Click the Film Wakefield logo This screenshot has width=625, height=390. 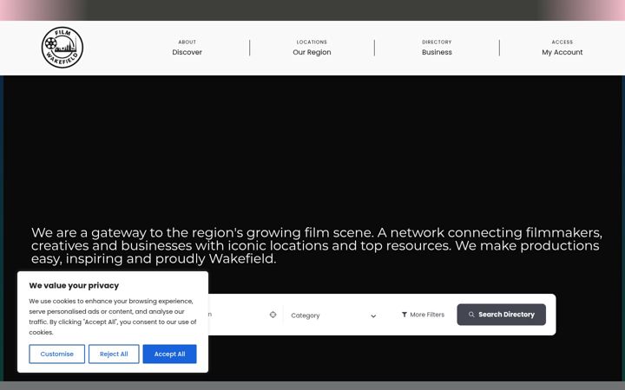coord(62,48)
